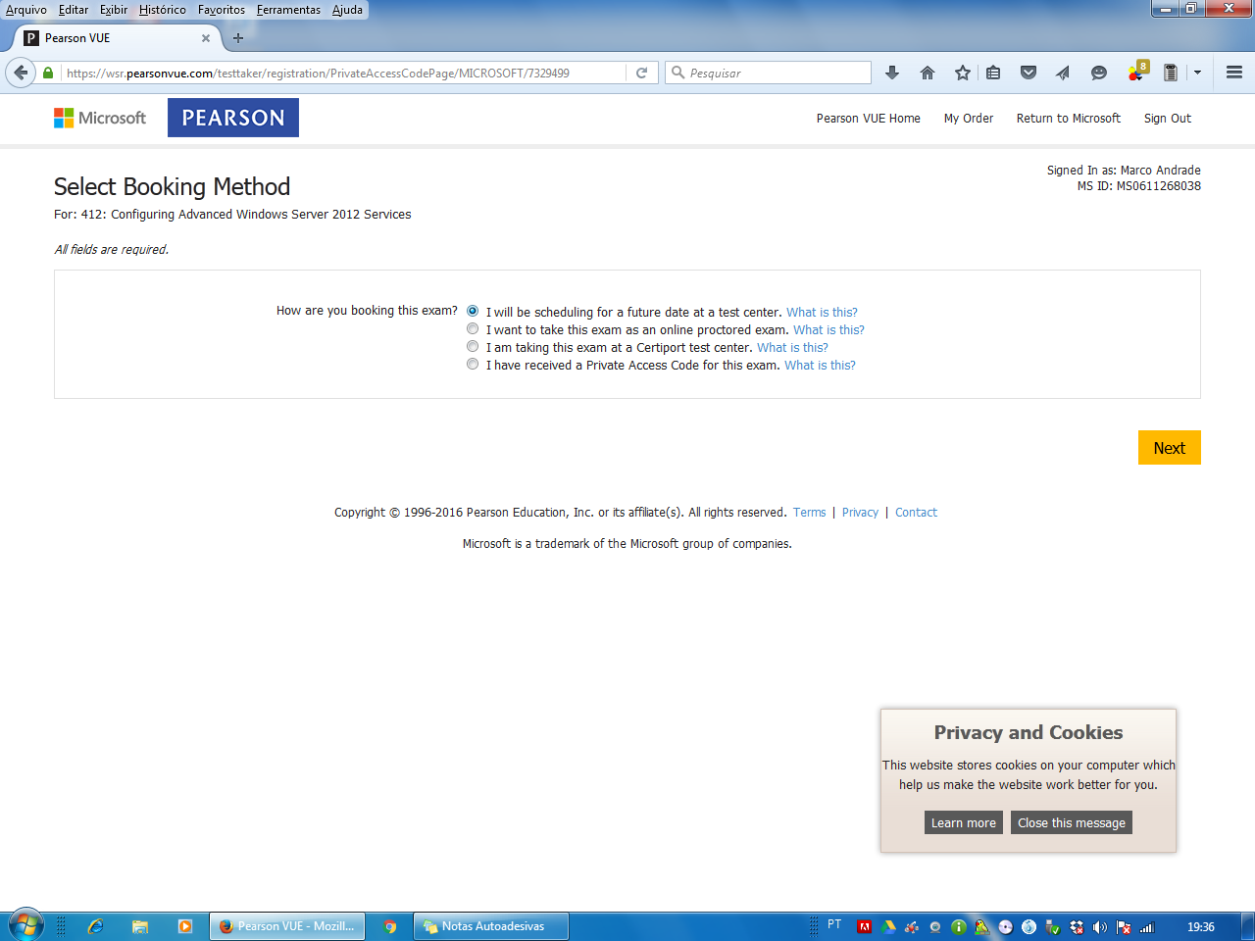The height and width of the screenshot is (941, 1255).
Task: Click 'What is this?' for online proctored exam
Action: pyautogui.click(x=828, y=330)
